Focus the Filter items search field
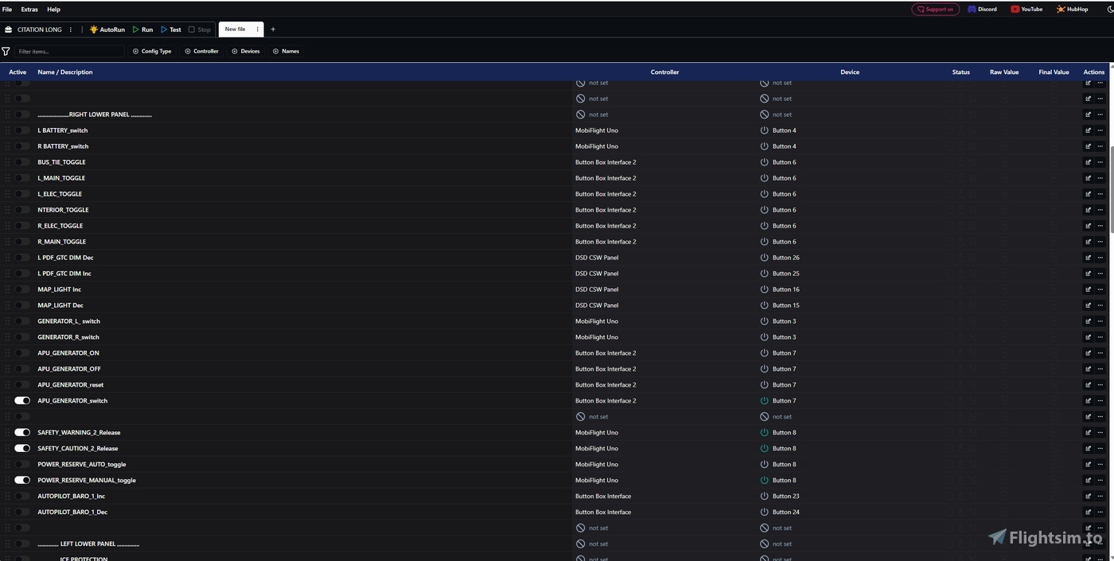Viewport: 1114px width, 561px height. coord(70,51)
